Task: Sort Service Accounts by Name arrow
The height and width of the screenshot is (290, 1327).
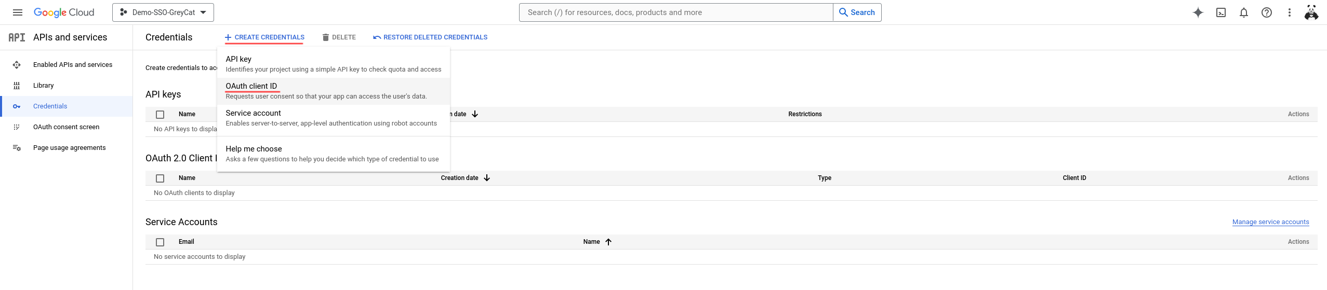Action: click(x=608, y=242)
